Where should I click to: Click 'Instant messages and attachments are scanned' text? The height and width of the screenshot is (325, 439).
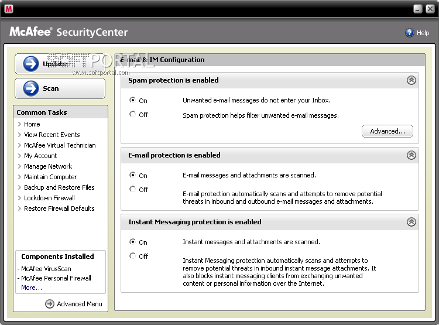click(251, 242)
